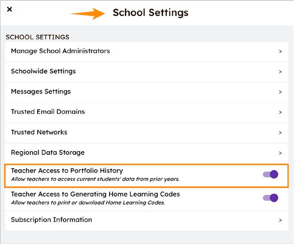Select the Trusted Networks row
This screenshot has width=294, height=244.
[x=146, y=133]
